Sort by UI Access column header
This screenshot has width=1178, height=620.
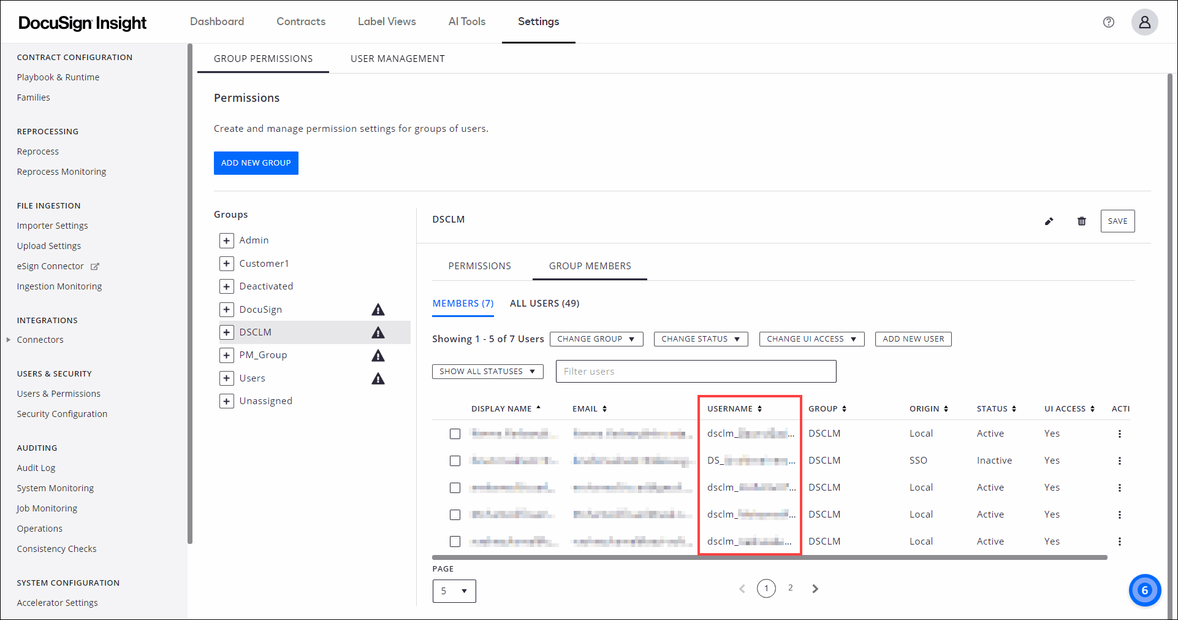pos(1070,409)
